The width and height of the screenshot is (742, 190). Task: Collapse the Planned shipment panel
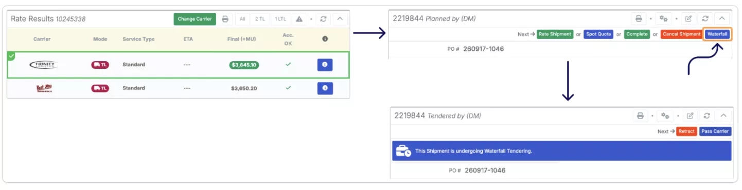coord(722,18)
